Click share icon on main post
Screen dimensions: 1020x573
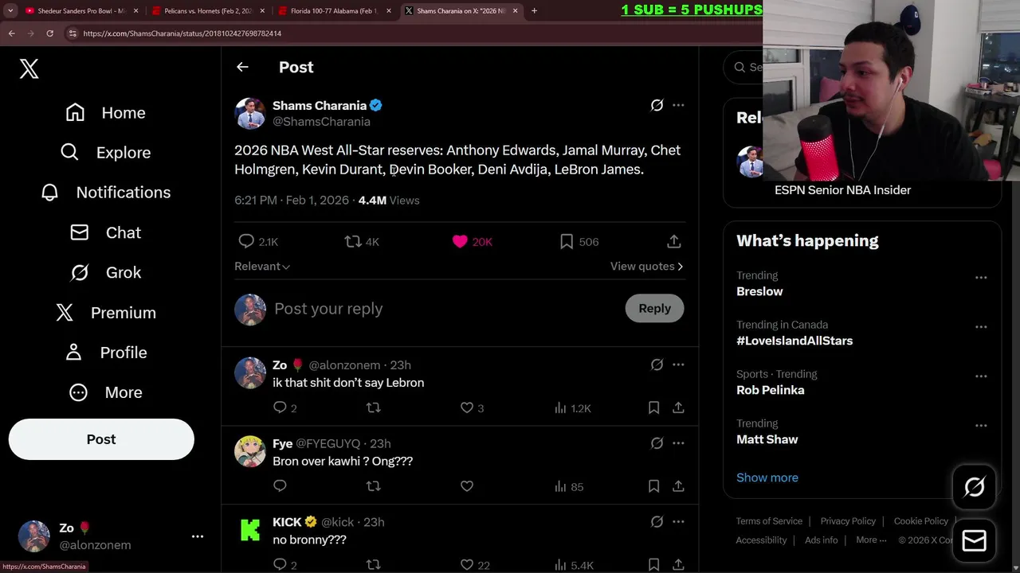coord(674,241)
